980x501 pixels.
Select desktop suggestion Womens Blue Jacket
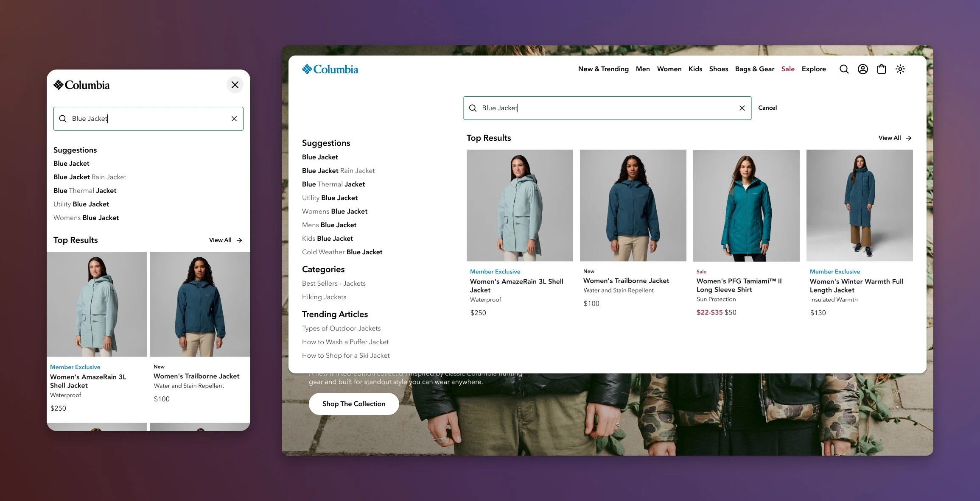(x=334, y=212)
